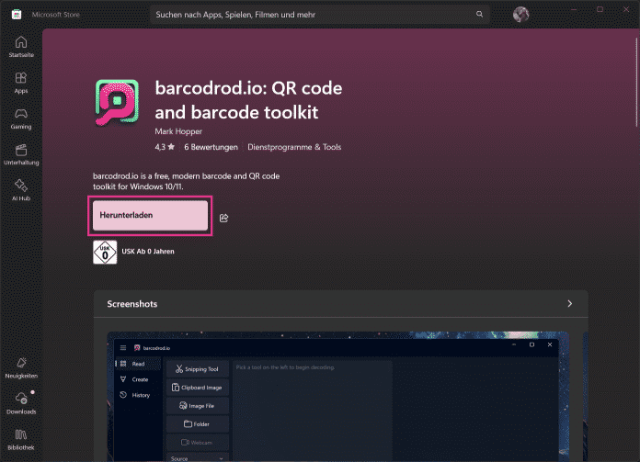Open the Bibliothek library

tap(20, 438)
